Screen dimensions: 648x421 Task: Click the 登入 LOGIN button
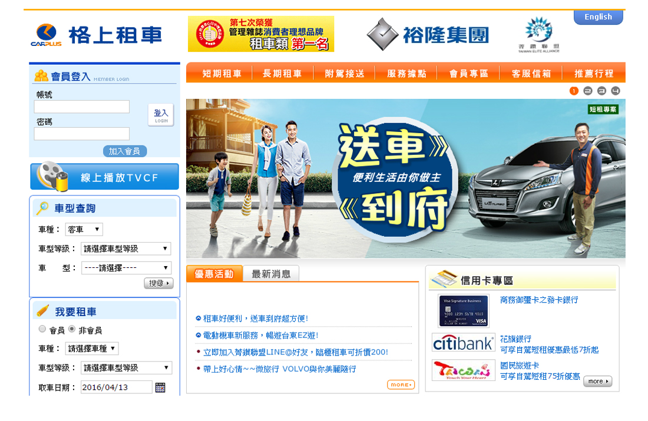[x=161, y=115]
